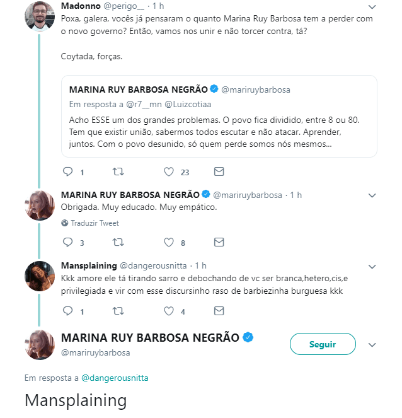Viewport: 402px width, 418px height.
Task: Retweet the "Obrigada. Muy educado" tweet
Action: point(118,242)
